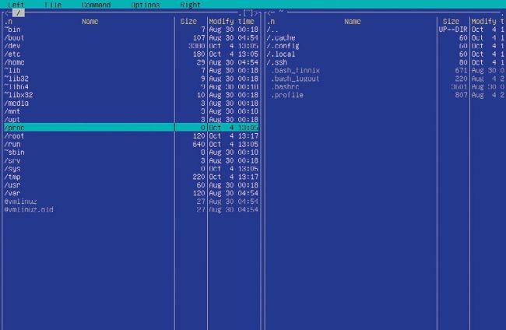Open the Command menu

click(x=96, y=5)
